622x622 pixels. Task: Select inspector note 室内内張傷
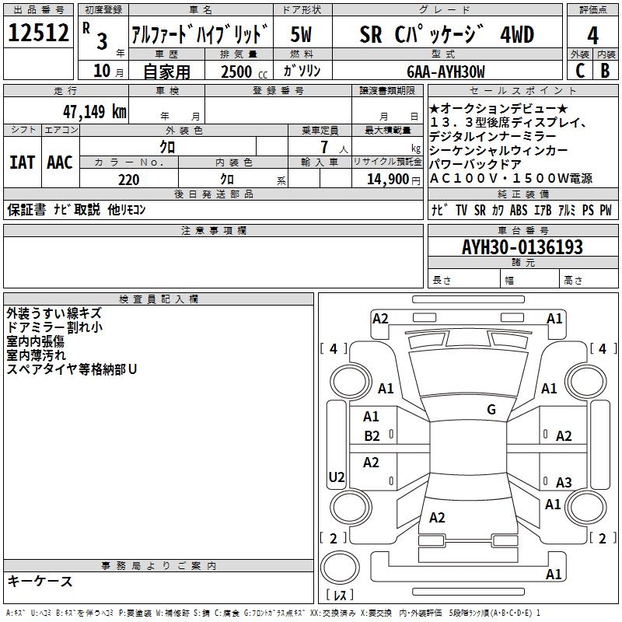tap(35, 341)
